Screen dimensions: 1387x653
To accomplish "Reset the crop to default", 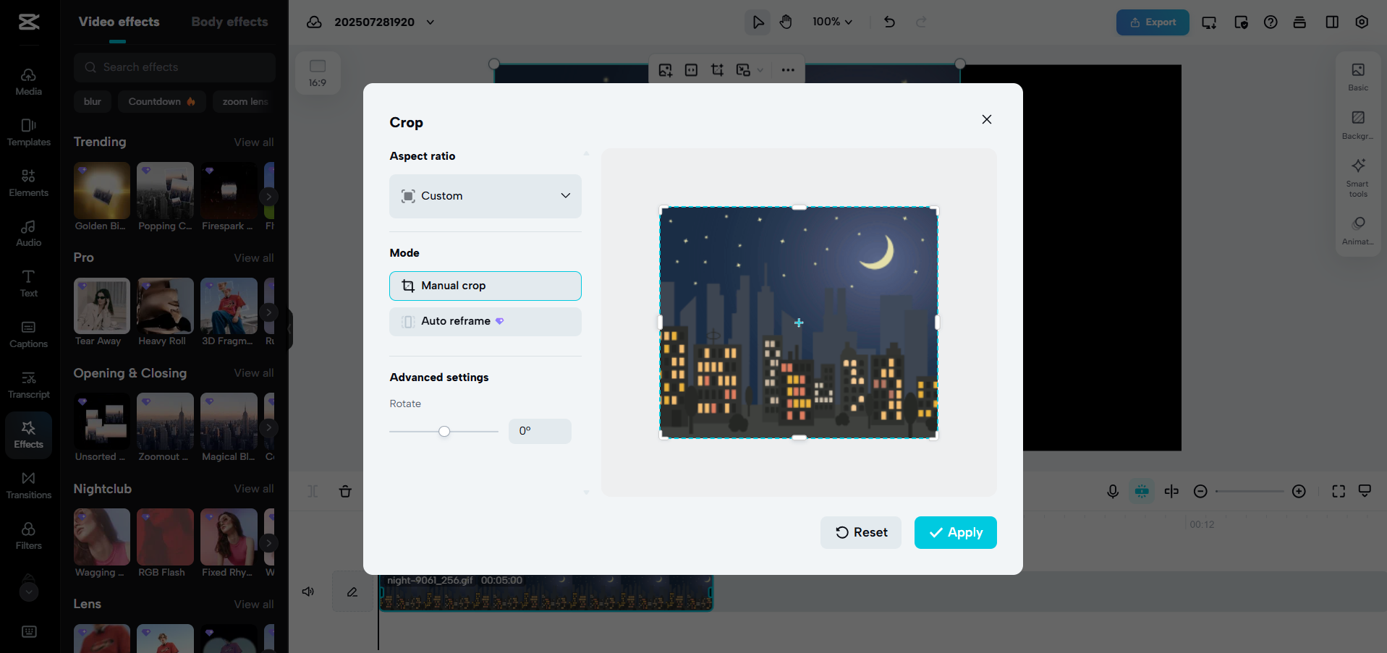I will pos(860,532).
